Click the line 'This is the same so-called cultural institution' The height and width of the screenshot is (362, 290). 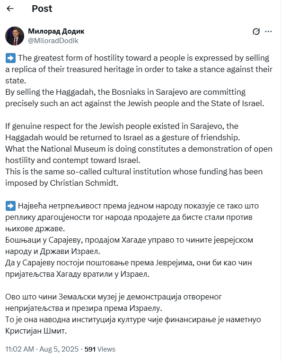coord(134,172)
